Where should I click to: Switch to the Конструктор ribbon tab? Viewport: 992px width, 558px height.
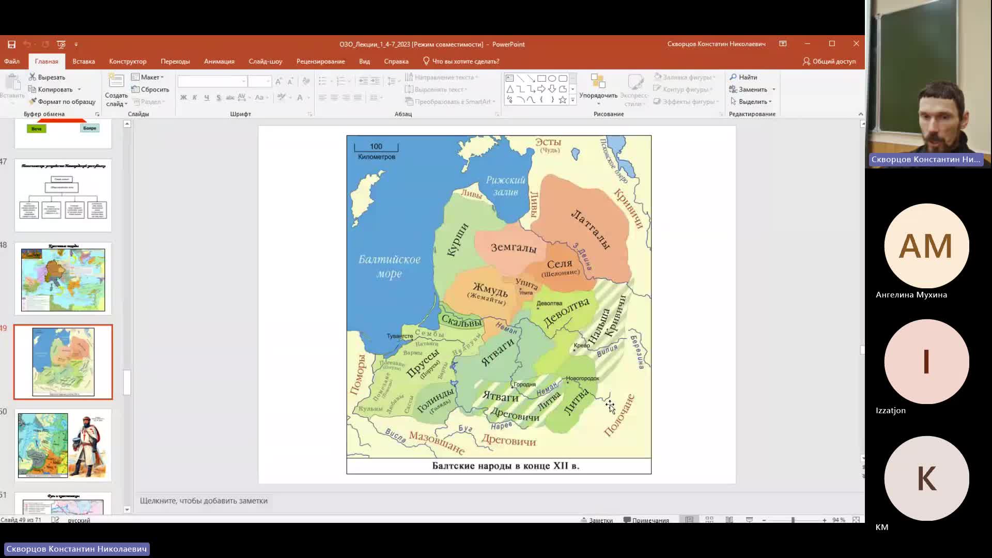(x=128, y=61)
